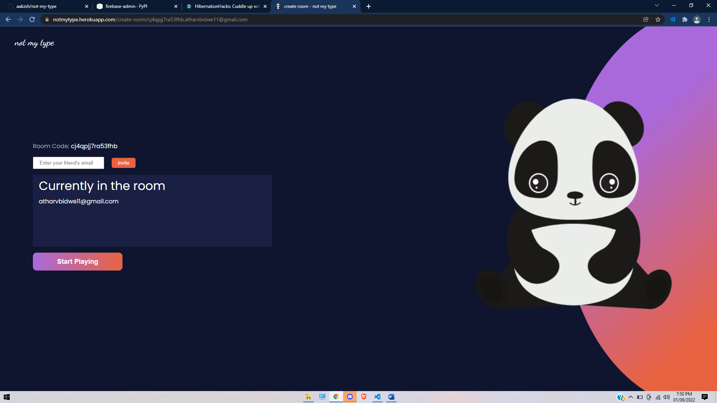This screenshot has width=717, height=403.
Task: Open a new browser tab
Action: point(368,6)
